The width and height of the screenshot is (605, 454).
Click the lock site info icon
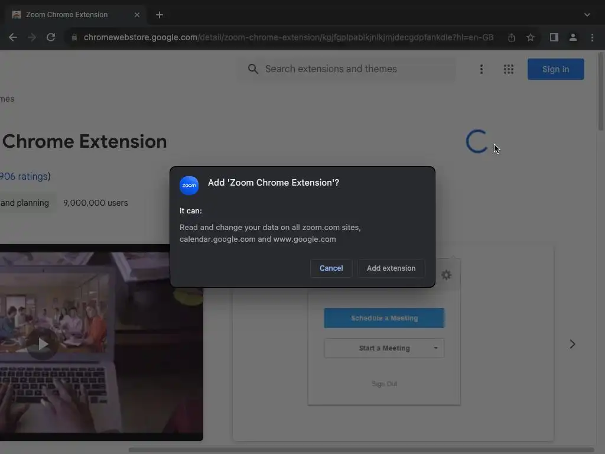pos(74,37)
